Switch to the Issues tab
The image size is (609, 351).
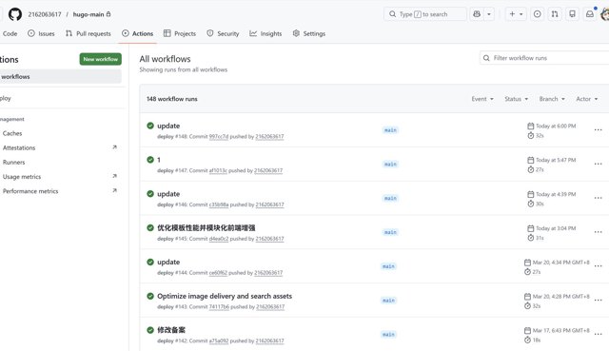pyautogui.click(x=41, y=34)
